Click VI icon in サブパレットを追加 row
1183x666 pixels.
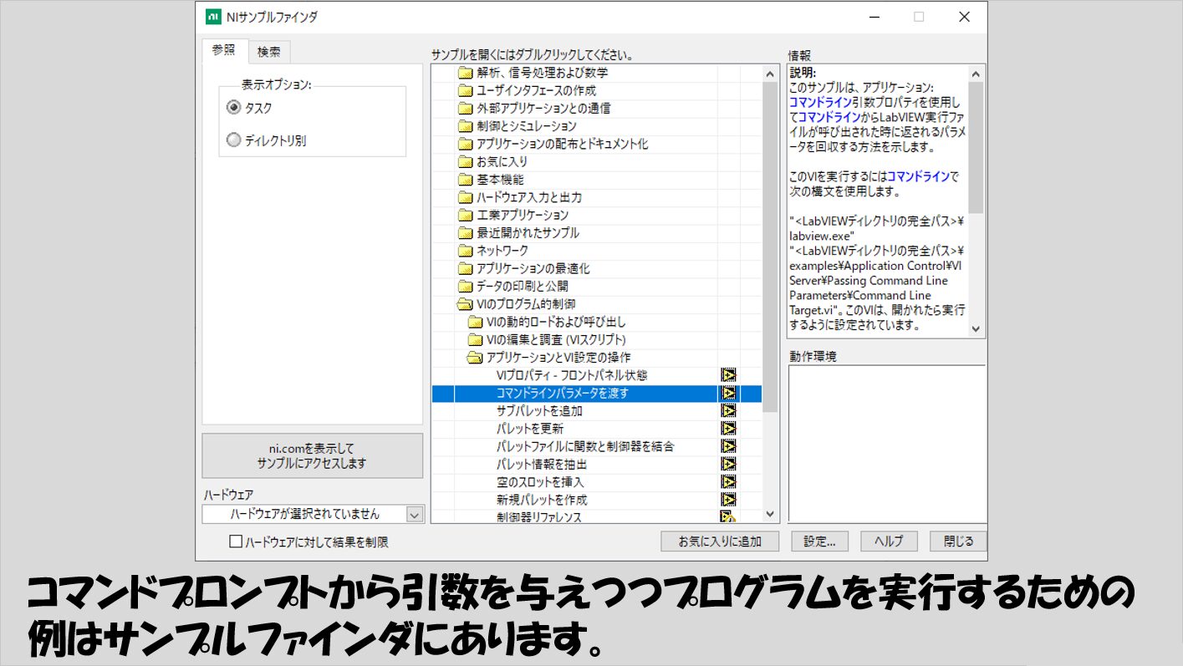[728, 411]
